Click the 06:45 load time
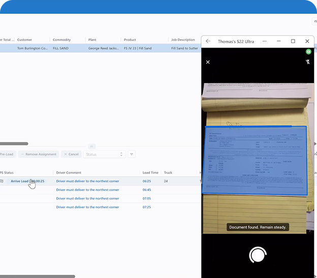Viewport: 317px width, 278px height. (147, 190)
